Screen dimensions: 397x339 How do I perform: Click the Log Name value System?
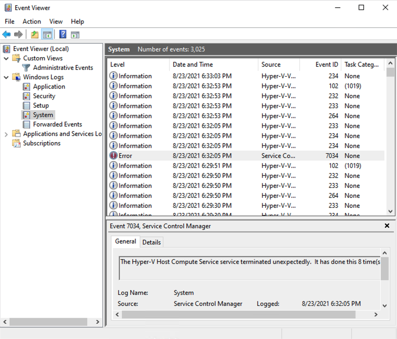pos(184,293)
